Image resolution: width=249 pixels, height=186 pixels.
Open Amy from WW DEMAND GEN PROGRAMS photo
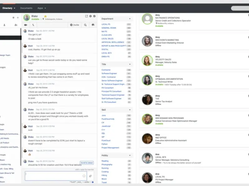pyautogui.click(x=147, y=119)
